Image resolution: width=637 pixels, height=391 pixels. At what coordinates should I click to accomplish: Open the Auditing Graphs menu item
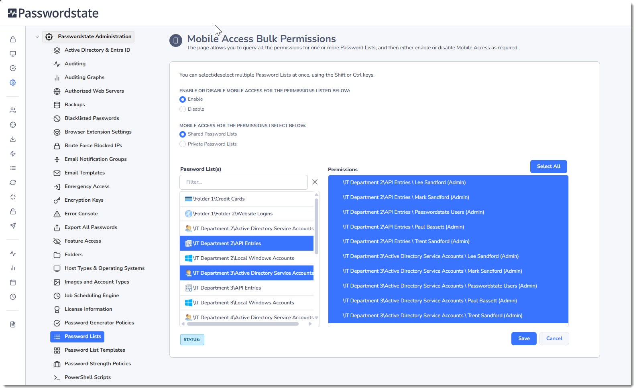84,77
